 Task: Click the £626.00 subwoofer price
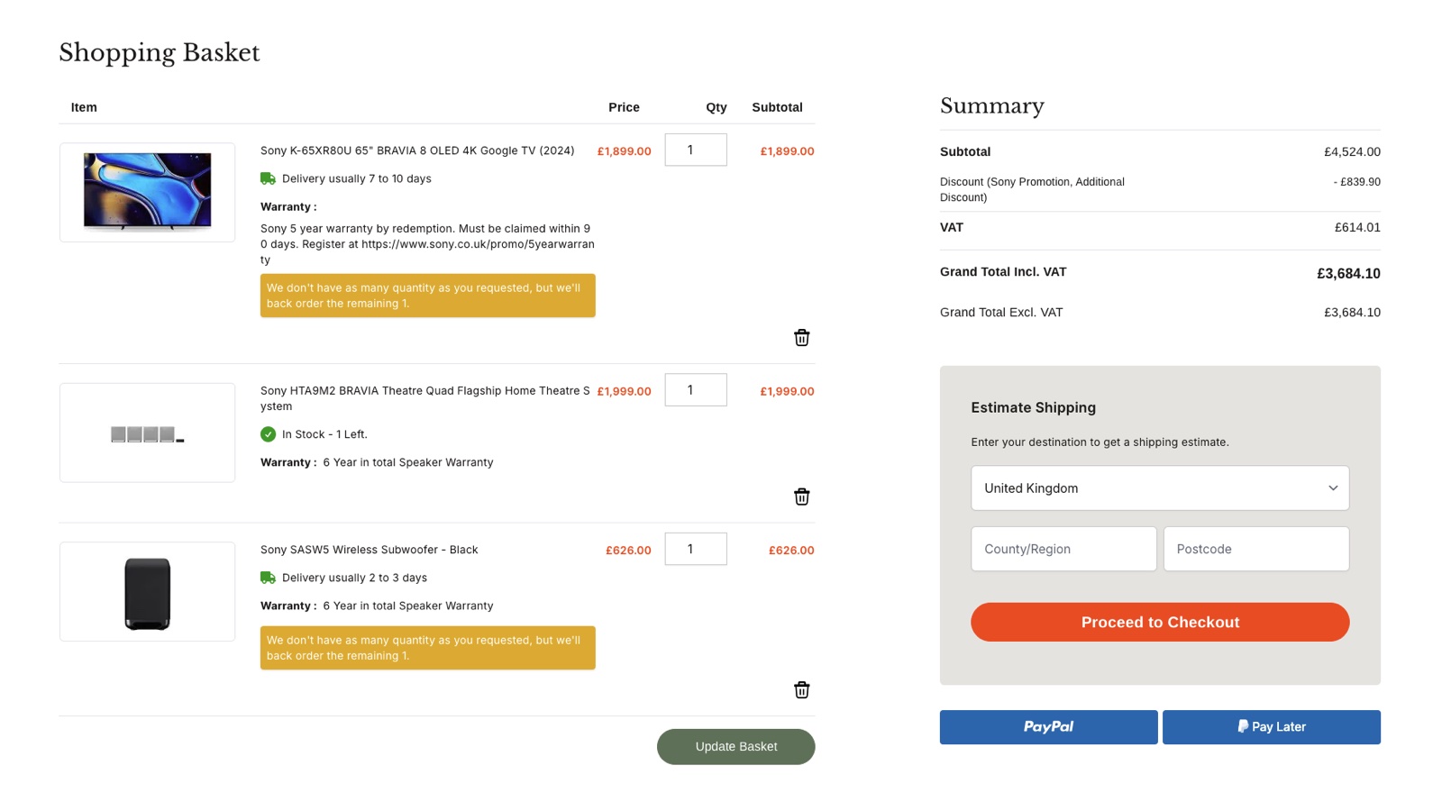pos(628,551)
